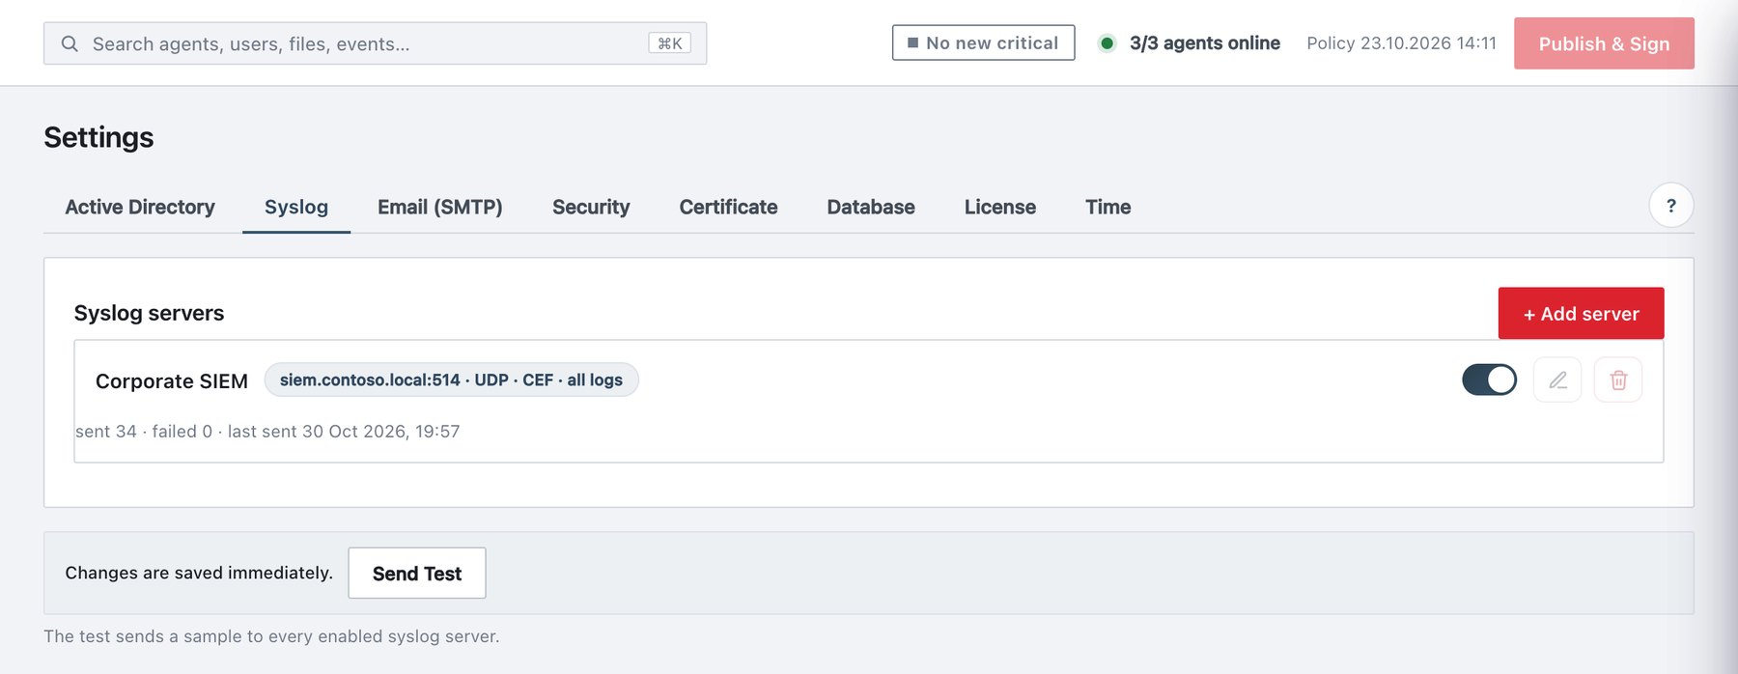Click the green agents online indicator
Image resolution: width=1738 pixels, height=674 pixels.
click(1107, 42)
